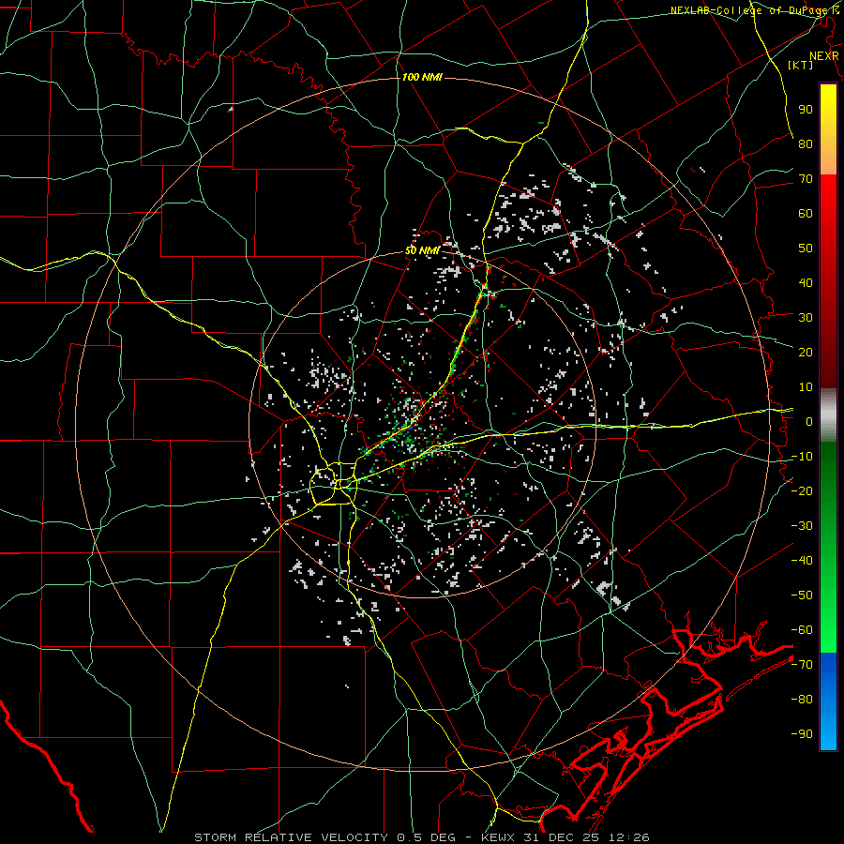
Task: Click the -70 value on the velocity scale
Action: (x=802, y=665)
